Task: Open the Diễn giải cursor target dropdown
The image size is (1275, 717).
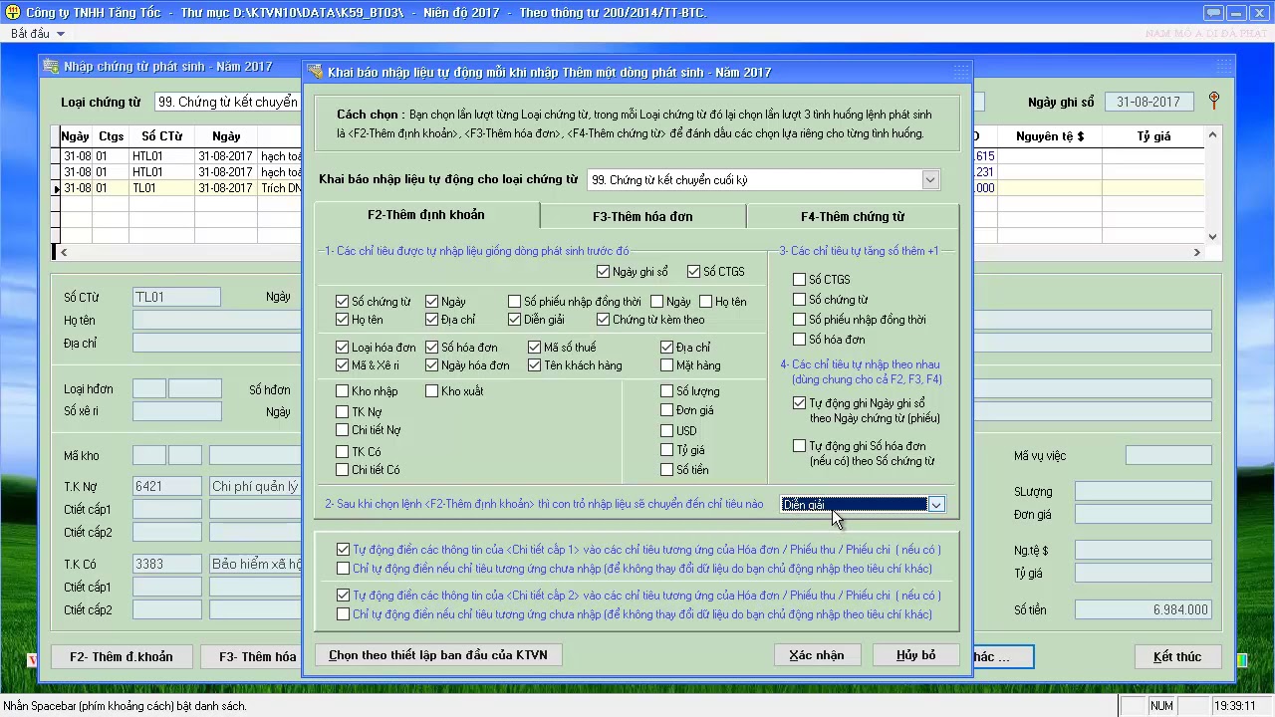Action: tap(936, 505)
